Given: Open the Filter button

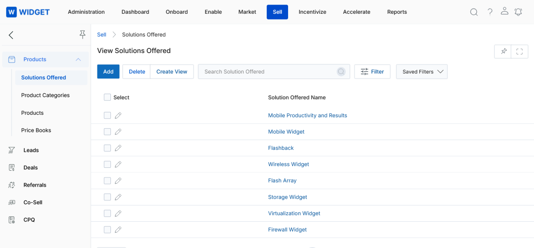Looking at the screenshot, I should tap(372, 72).
